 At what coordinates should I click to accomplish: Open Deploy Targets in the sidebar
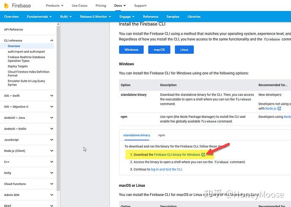coord(18,66)
